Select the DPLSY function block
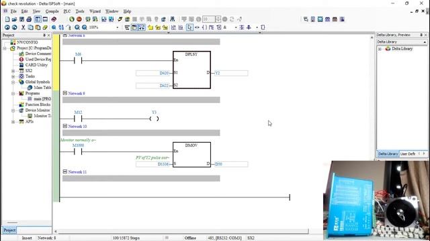The height and width of the screenshot is (241, 430). pos(191,70)
